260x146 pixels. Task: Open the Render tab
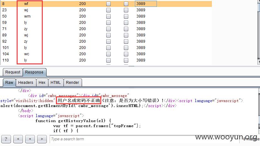point(72,83)
